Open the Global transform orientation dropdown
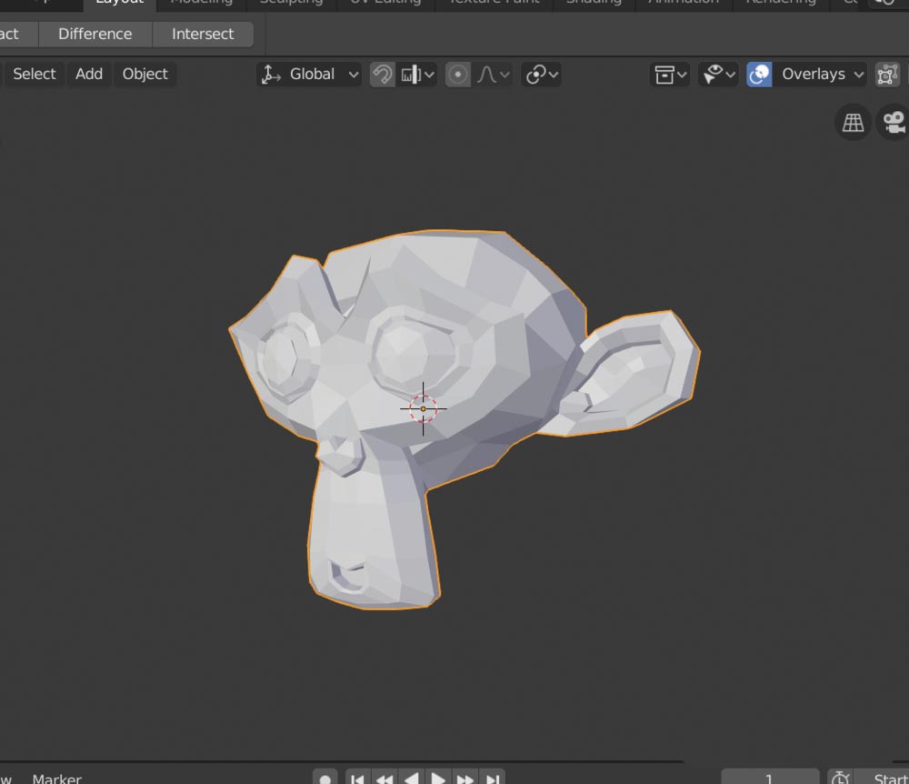The width and height of the screenshot is (909, 784). (309, 75)
